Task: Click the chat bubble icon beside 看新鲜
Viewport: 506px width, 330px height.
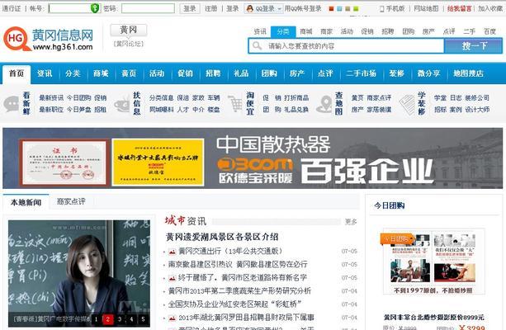Action: click(12, 104)
